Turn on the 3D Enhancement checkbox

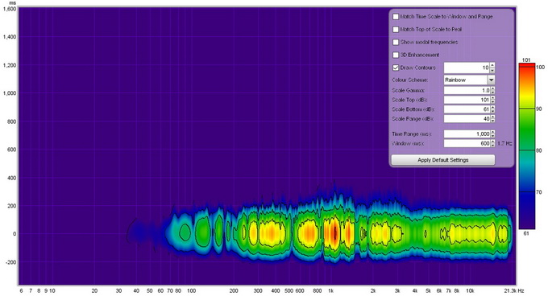tap(396, 55)
